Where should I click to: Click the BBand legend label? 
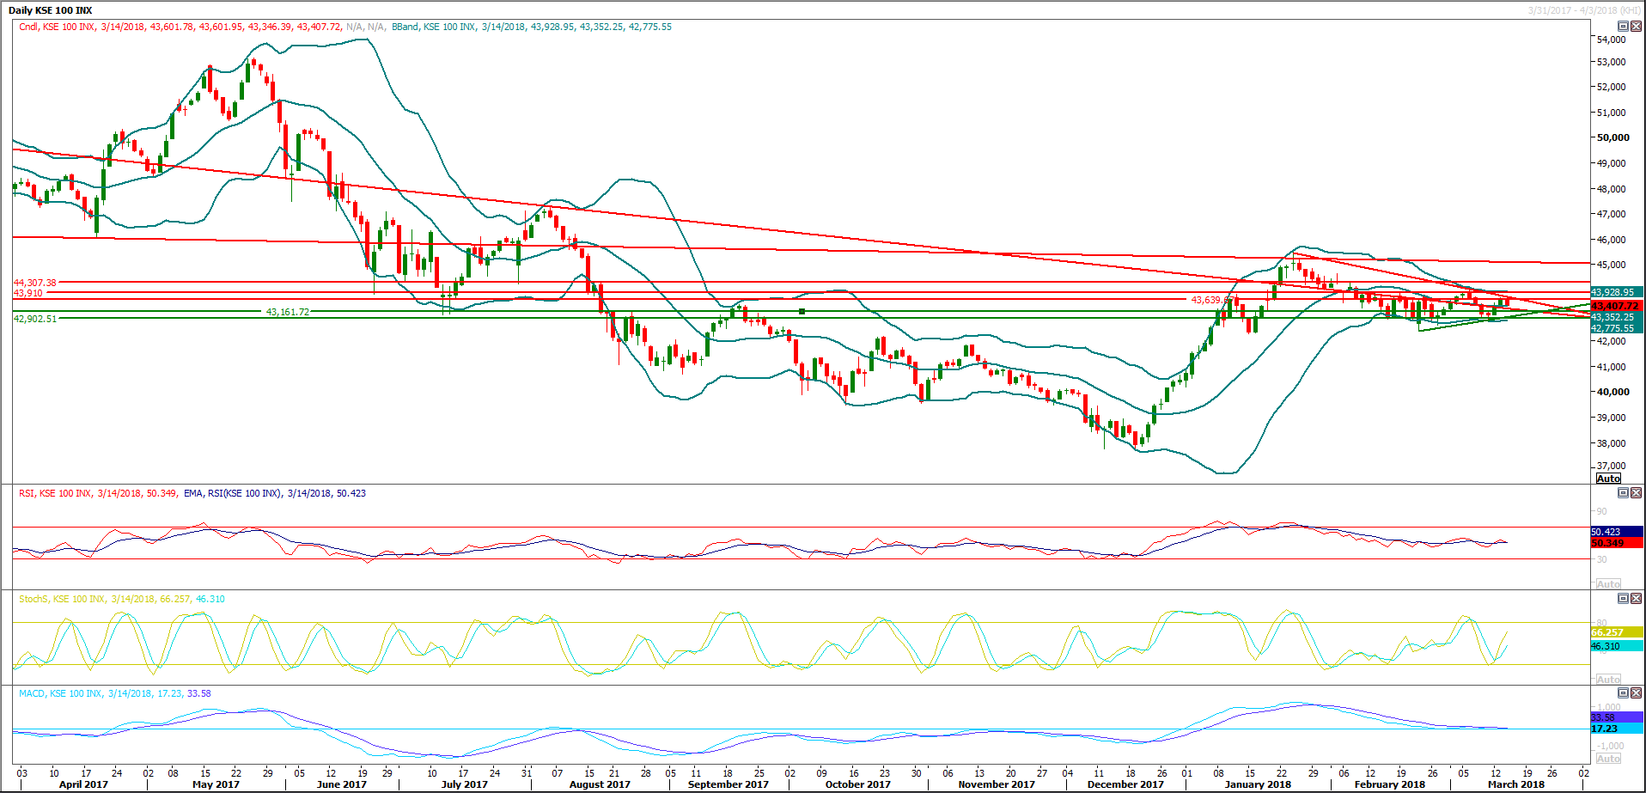click(x=405, y=27)
